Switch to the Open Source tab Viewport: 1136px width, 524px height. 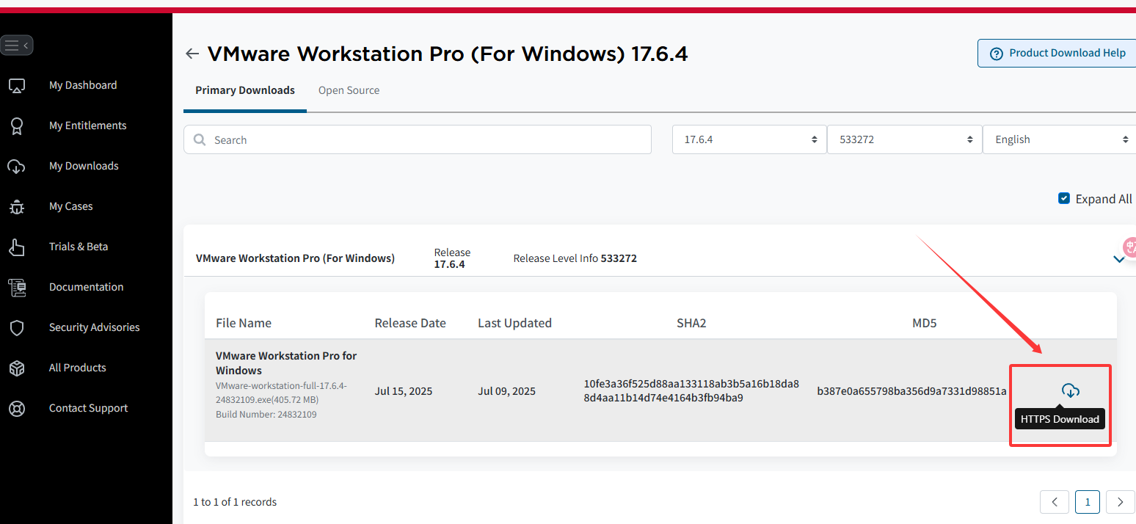point(349,90)
